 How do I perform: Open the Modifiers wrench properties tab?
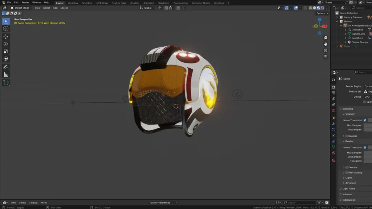pyautogui.click(x=333, y=124)
